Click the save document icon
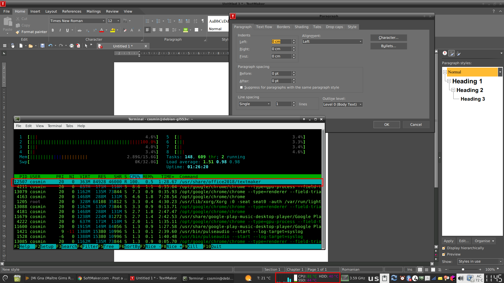Viewport: 504px width, 283px height. pyautogui.click(x=43, y=46)
